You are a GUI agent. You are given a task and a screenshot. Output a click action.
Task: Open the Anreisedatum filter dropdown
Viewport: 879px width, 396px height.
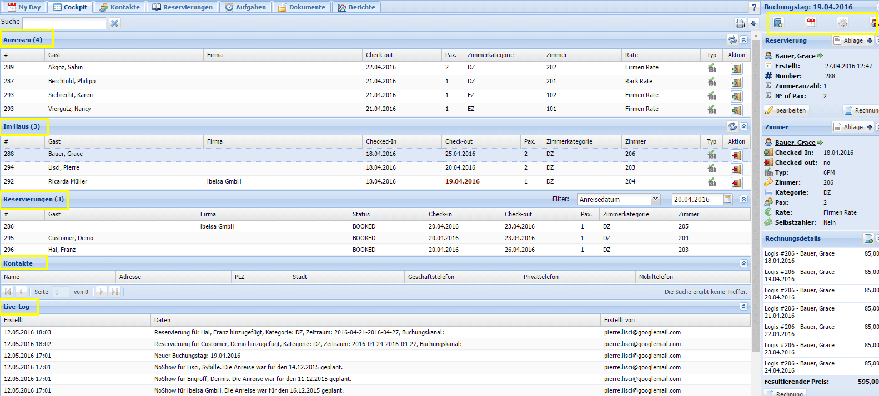[x=655, y=199]
